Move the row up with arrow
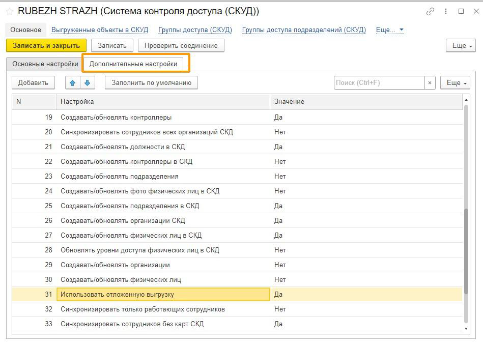The image size is (483, 343). (73, 82)
